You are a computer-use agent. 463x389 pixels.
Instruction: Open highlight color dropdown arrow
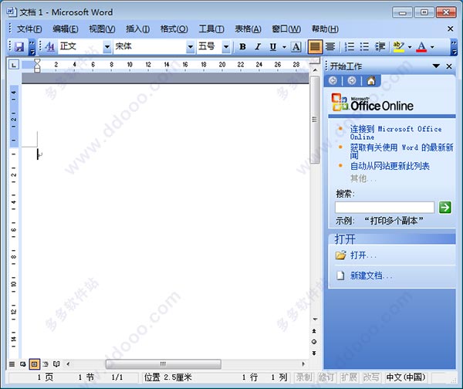click(x=410, y=46)
